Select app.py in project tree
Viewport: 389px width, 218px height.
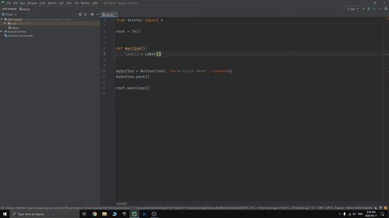(13, 28)
